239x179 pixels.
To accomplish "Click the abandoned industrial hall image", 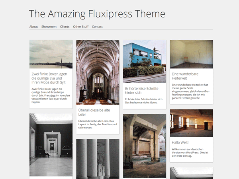I will click(x=144, y=145).
